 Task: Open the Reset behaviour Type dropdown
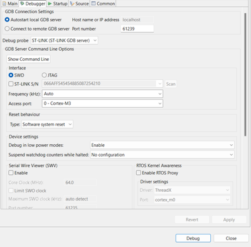pos(47,124)
